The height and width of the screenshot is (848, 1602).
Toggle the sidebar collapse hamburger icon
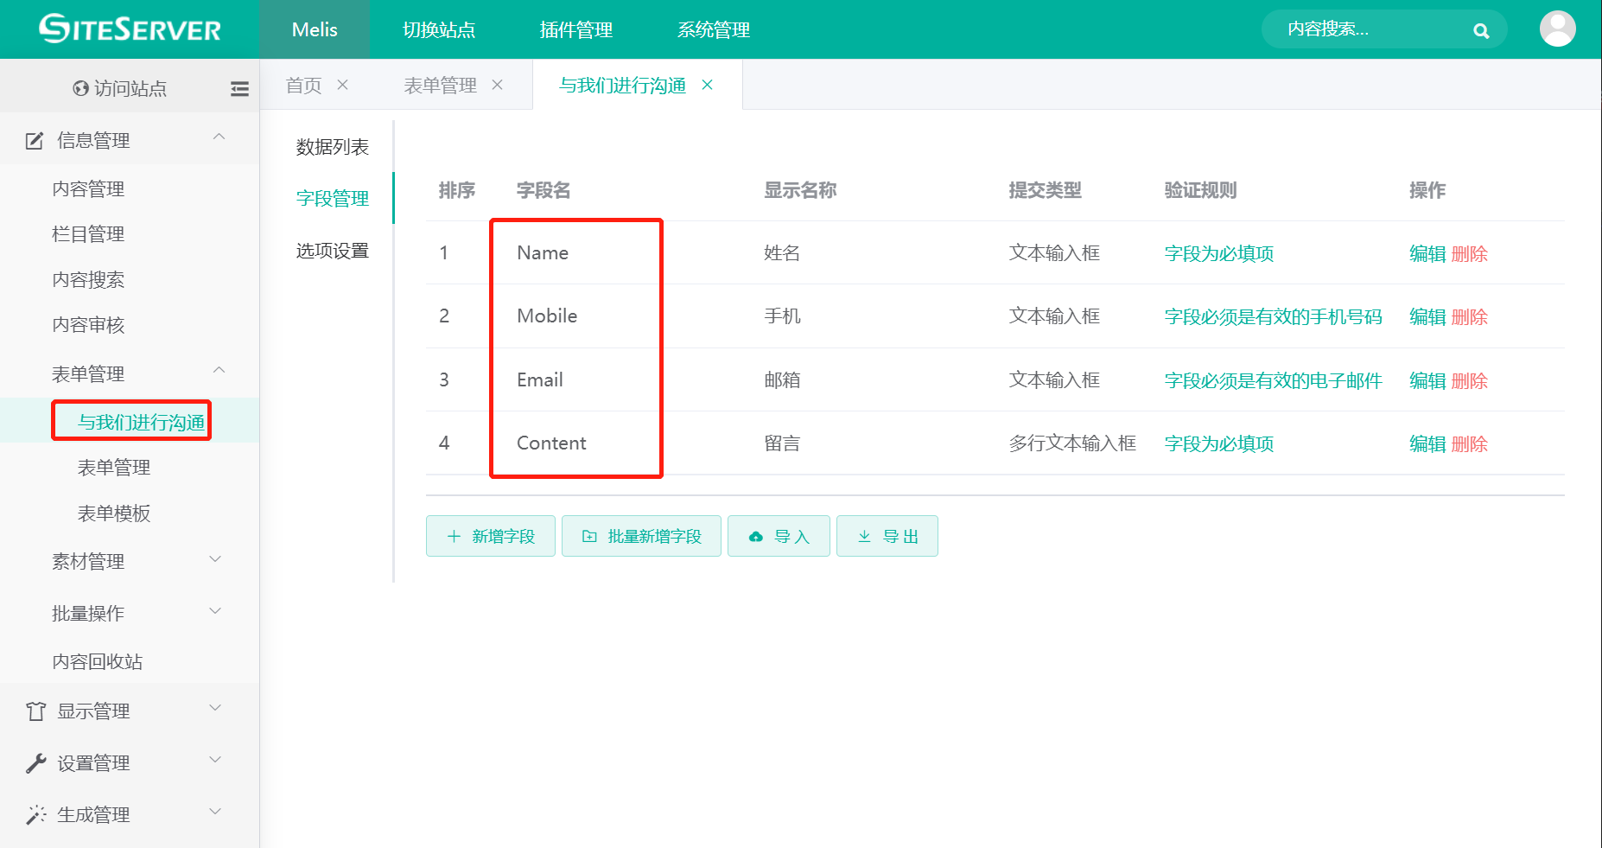coord(239,88)
